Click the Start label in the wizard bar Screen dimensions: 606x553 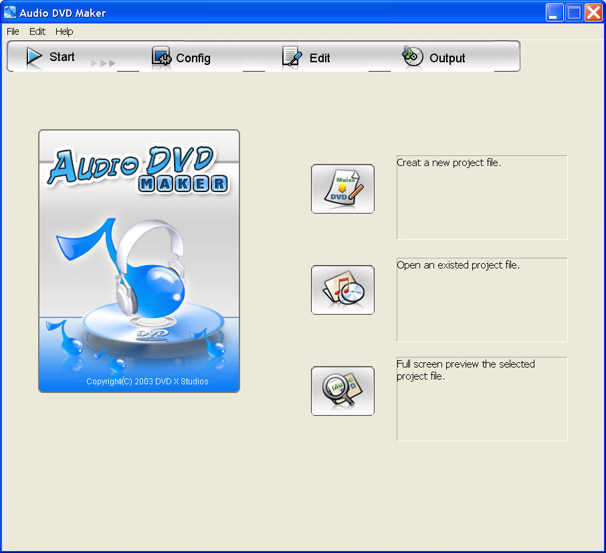click(x=62, y=57)
